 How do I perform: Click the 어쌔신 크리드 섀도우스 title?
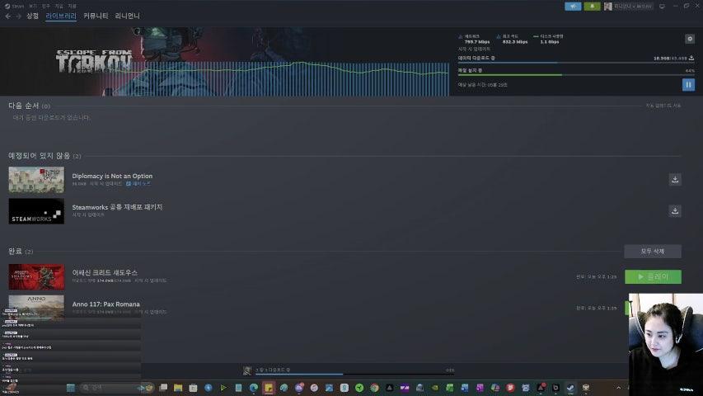[x=105, y=272]
